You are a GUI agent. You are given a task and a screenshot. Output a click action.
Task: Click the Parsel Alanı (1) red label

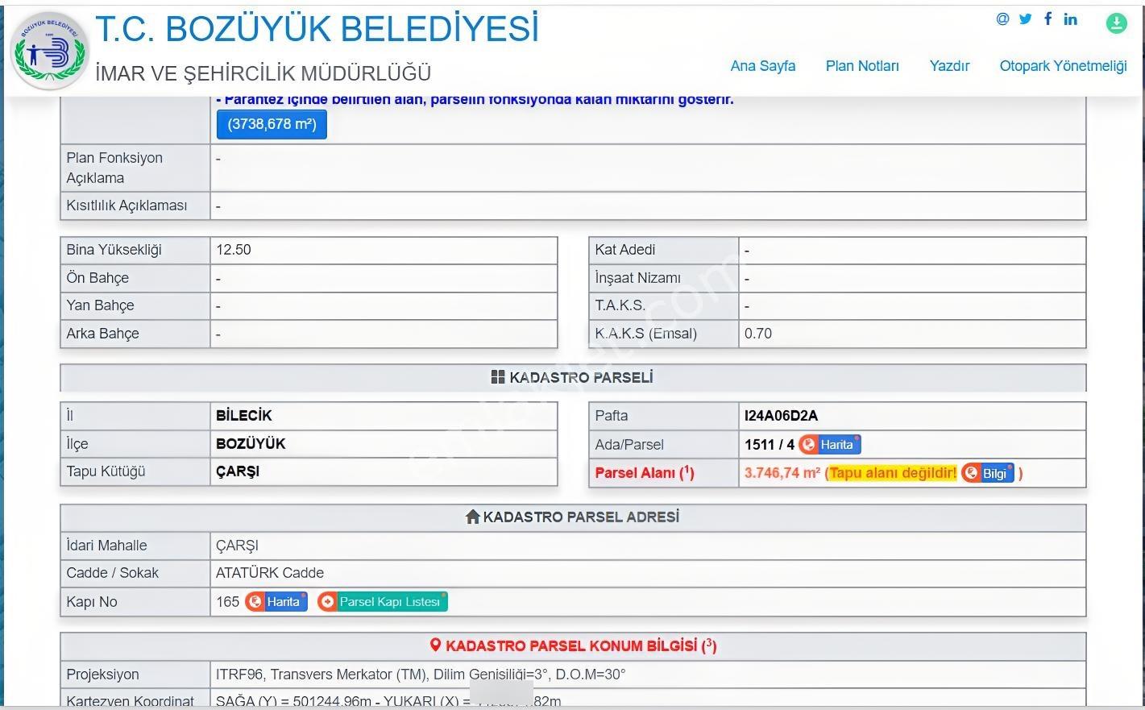[x=644, y=473]
